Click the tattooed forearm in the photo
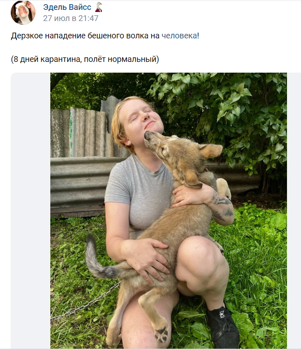 (222, 208)
